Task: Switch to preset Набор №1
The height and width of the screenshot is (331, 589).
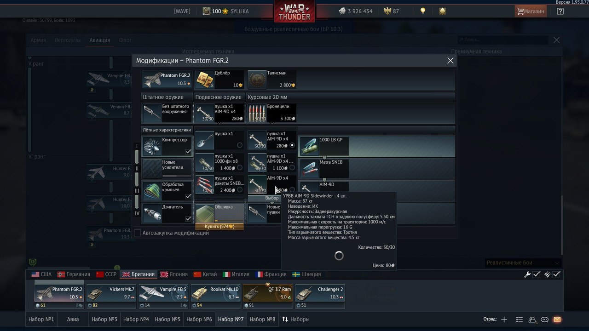Action: 41,319
